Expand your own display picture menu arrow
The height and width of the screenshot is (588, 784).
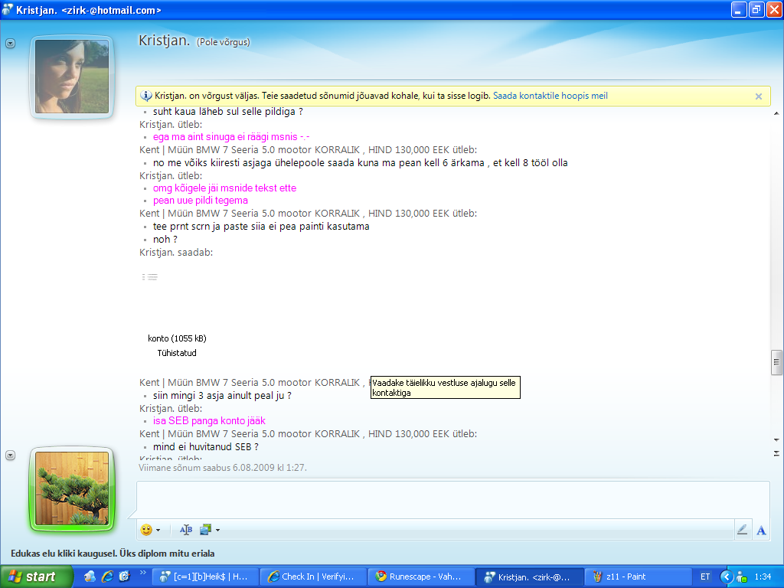coord(10,455)
